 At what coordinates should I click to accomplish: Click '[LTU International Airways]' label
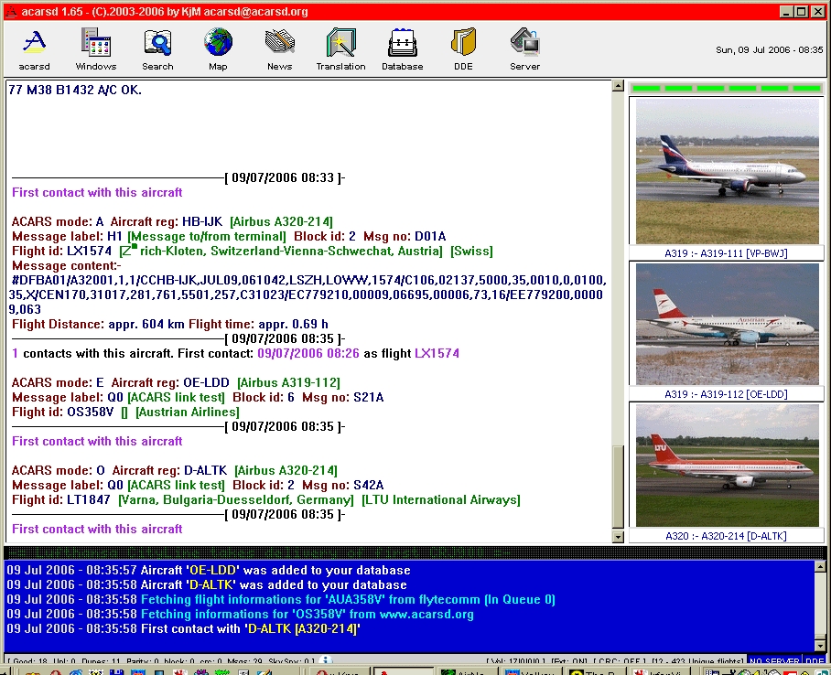[x=440, y=500]
